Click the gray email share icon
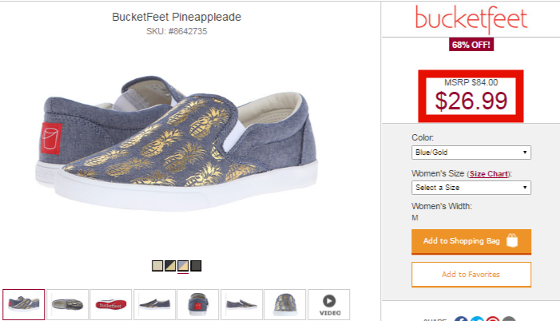Screen dimensions: 560x321 click(509, 319)
